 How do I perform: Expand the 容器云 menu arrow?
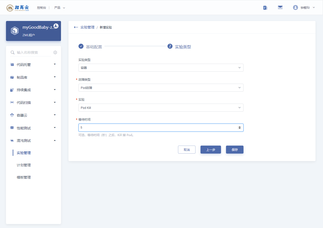pos(55,115)
